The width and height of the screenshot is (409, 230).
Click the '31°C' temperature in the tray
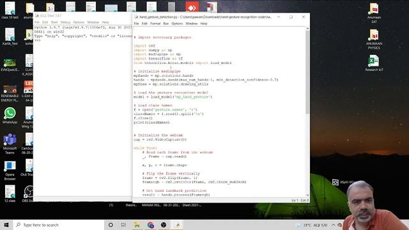point(307,225)
